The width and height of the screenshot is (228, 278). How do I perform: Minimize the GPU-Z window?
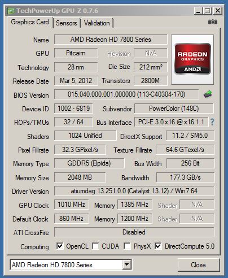click(198, 11)
